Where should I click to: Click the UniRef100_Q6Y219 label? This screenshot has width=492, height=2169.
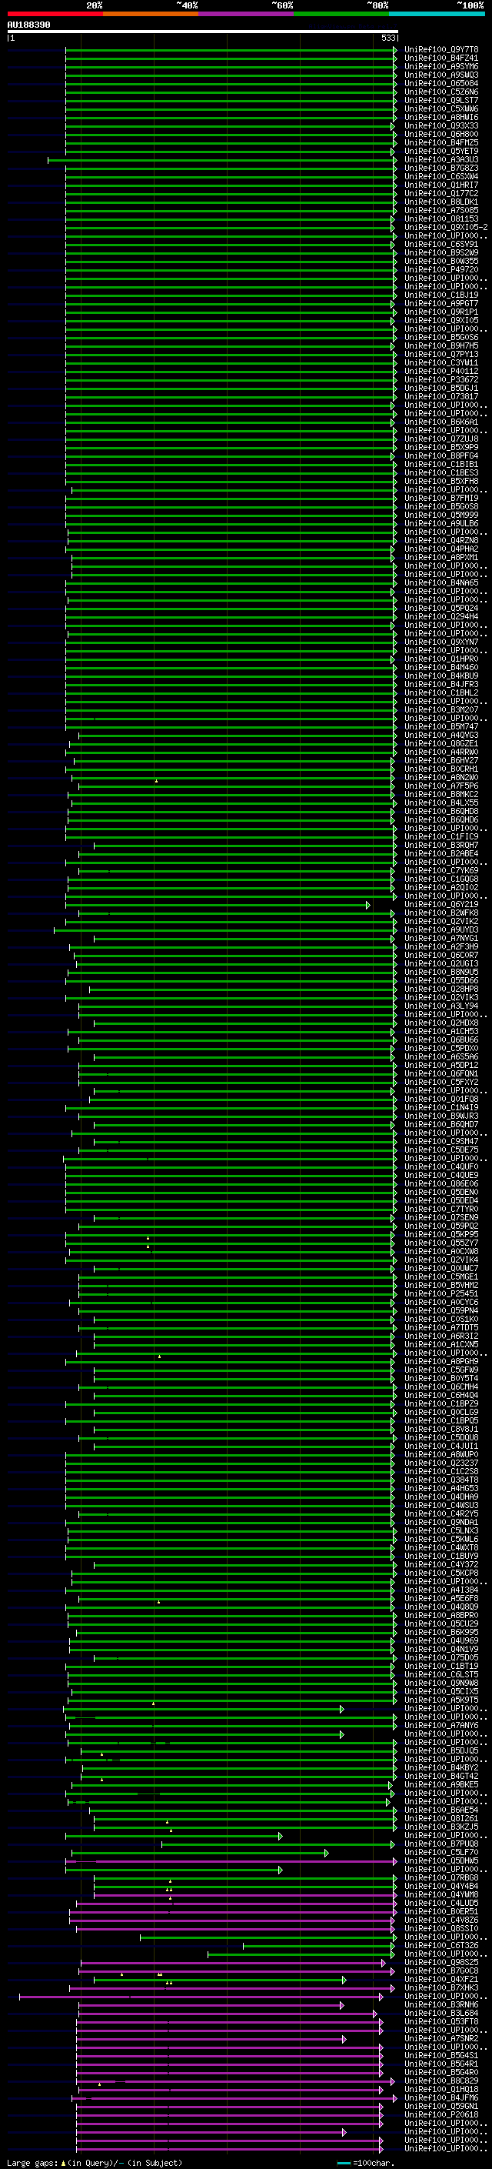coord(440,904)
